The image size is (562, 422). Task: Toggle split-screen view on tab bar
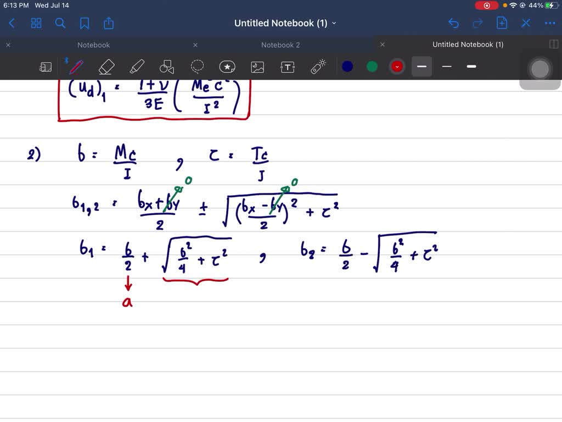[554, 45]
